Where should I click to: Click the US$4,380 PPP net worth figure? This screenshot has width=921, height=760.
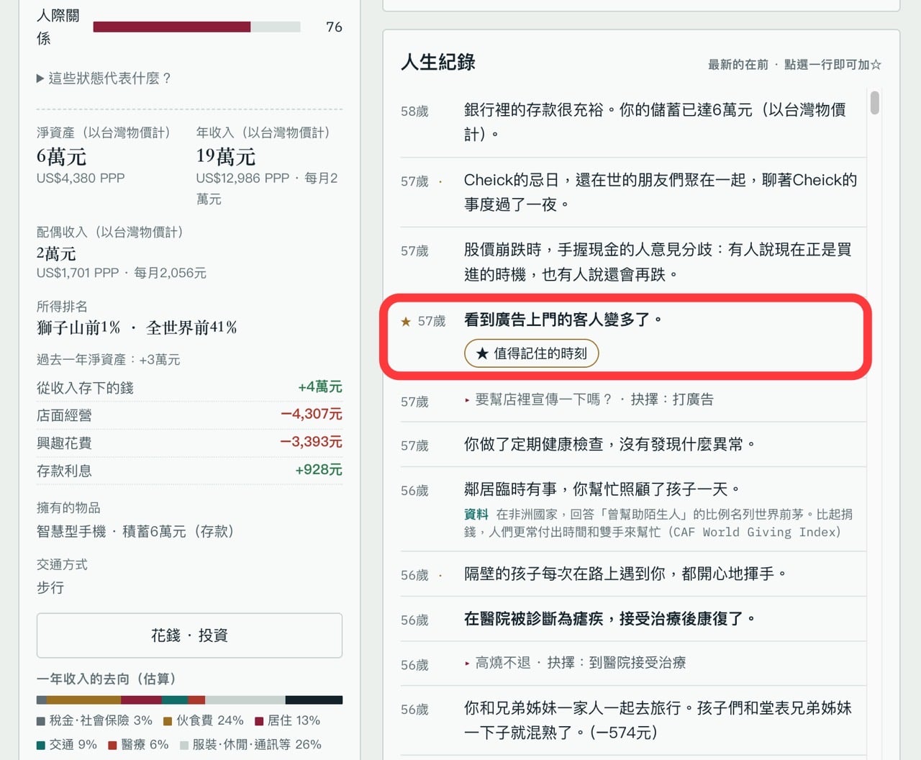point(81,178)
